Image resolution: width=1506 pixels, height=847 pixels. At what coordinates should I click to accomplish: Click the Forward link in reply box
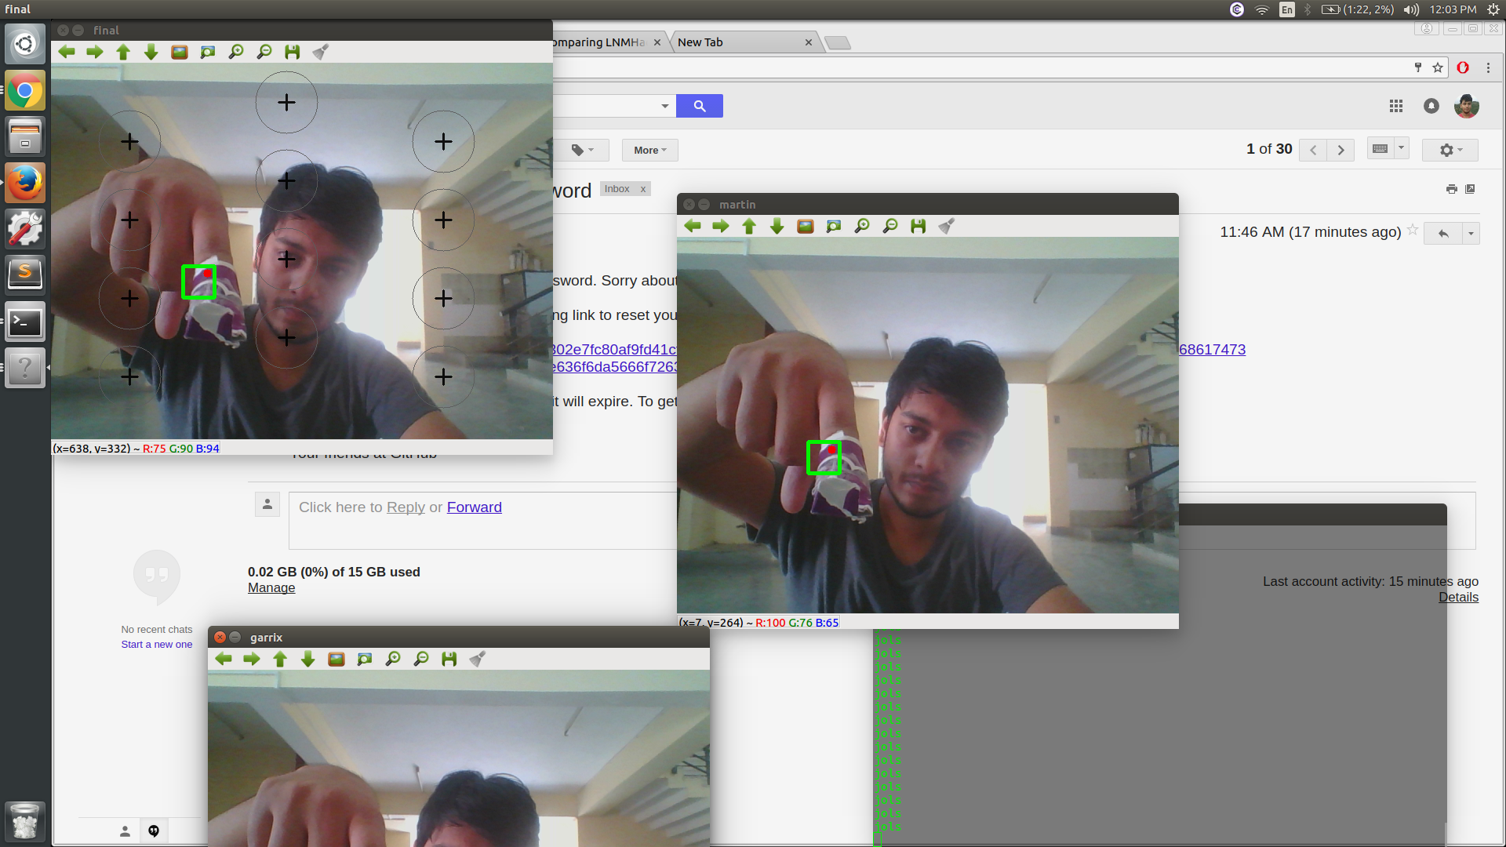coord(474,507)
